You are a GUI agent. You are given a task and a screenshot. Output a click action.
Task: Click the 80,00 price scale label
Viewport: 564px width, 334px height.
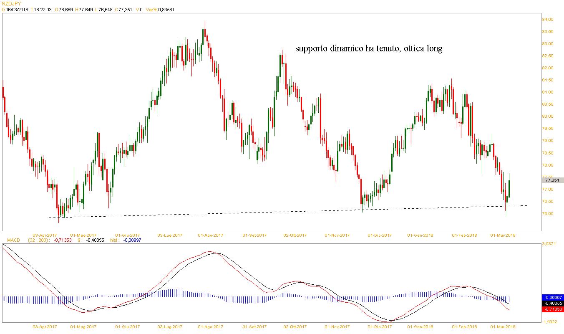point(548,116)
